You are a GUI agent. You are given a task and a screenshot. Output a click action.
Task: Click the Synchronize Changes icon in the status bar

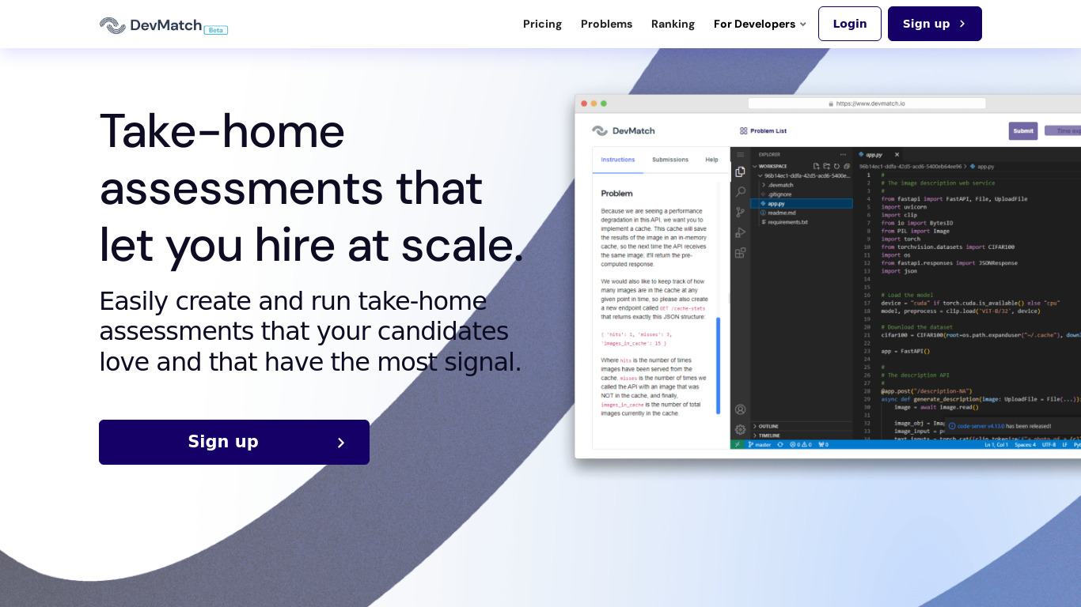(780, 444)
